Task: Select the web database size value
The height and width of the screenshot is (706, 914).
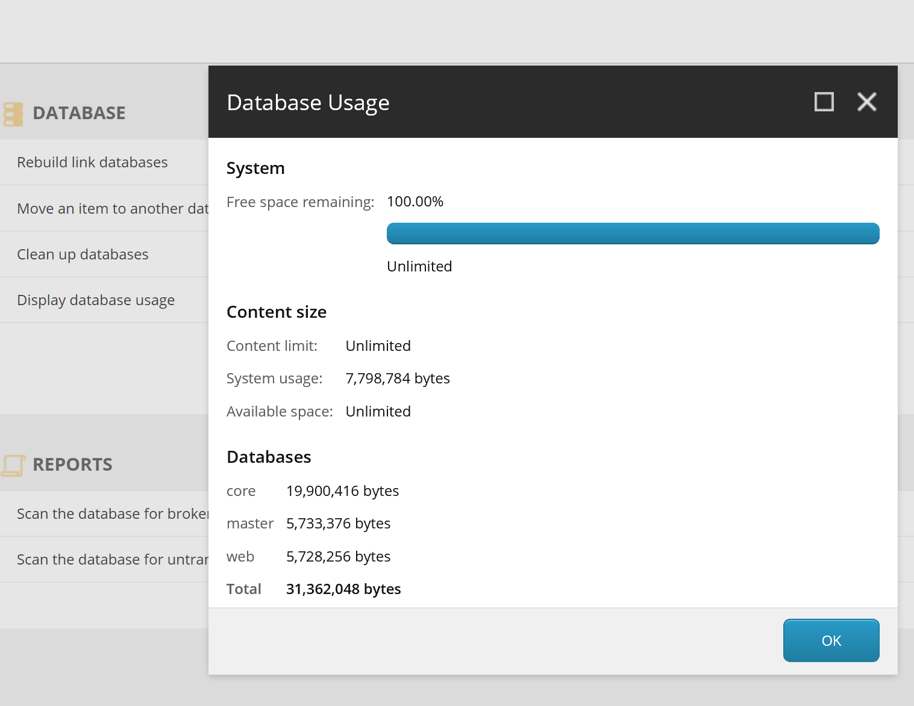Action: pos(338,557)
